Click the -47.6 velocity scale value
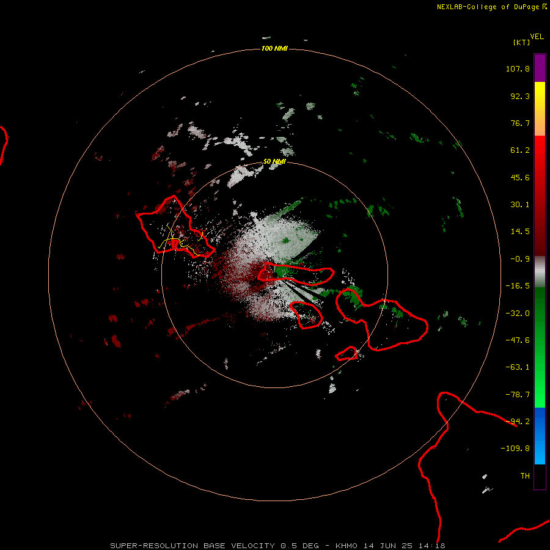 (518, 340)
